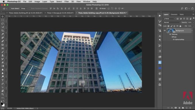Click the Background layer thumbnail
Image resolution: width=195 pixels, height=110 pixels.
(171, 31)
